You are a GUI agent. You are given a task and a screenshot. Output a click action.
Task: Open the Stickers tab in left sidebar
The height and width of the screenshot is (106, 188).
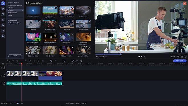pyautogui.click(x=3, y=25)
